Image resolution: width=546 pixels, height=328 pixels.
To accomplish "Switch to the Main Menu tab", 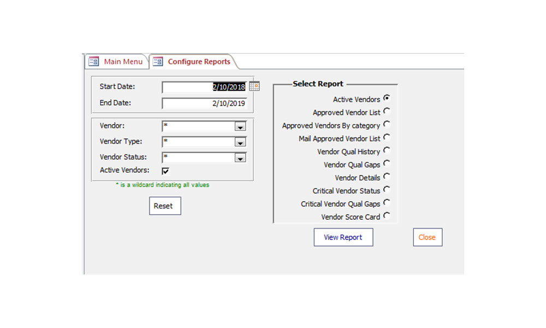I will click(117, 62).
